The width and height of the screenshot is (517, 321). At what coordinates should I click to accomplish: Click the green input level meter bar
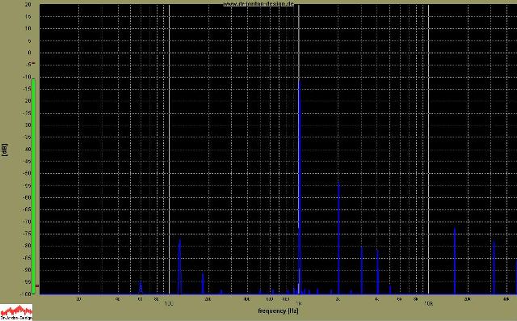(x=33, y=187)
